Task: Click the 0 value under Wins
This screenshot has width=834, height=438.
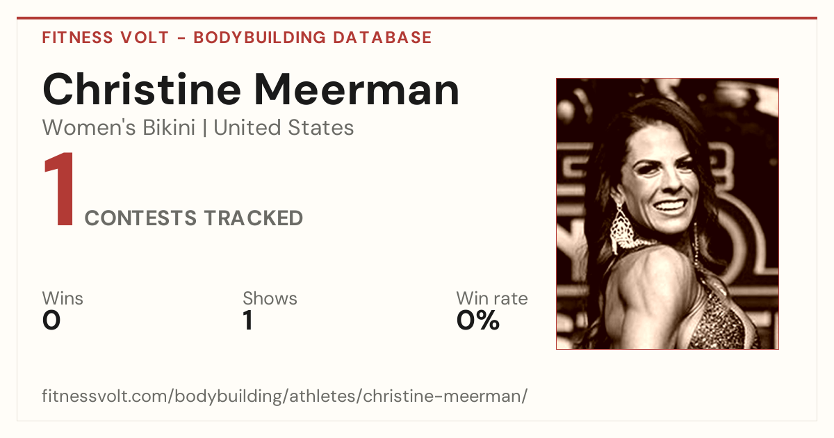Action: 51,321
